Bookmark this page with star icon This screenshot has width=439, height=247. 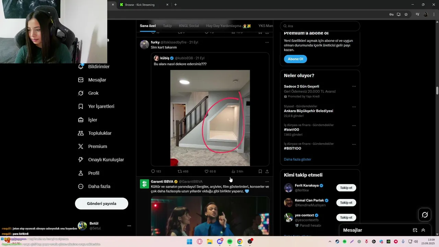[x=406, y=14]
